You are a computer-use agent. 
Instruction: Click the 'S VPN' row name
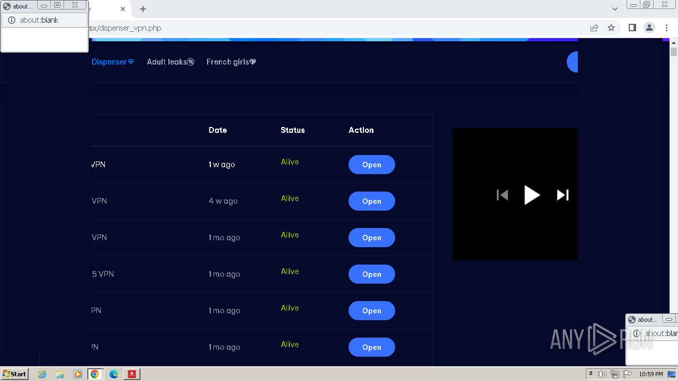[x=103, y=274]
